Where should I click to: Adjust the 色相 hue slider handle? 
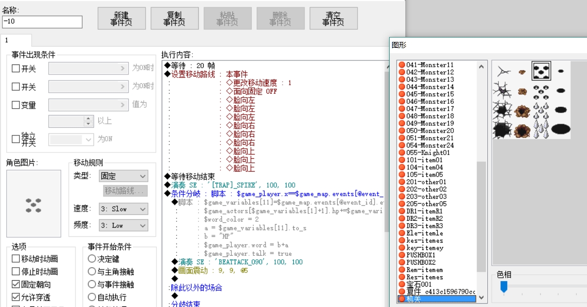(504, 287)
